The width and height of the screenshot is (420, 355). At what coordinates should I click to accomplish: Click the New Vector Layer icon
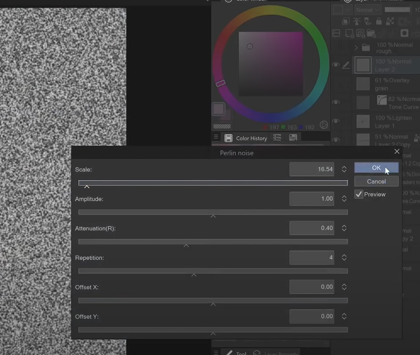click(x=360, y=33)
